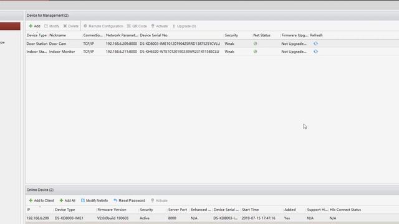Click start time 2019-07-15 17:47:16

point(258,218)
